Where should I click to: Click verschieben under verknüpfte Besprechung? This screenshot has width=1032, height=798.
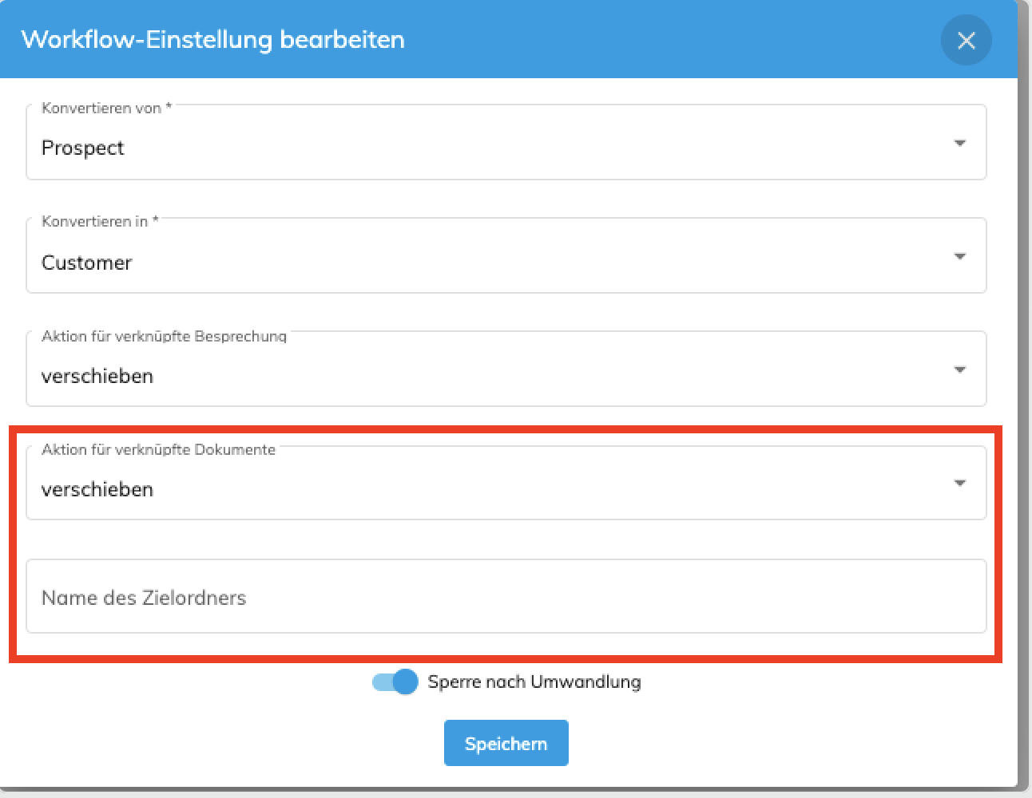(x=97, y=376)
